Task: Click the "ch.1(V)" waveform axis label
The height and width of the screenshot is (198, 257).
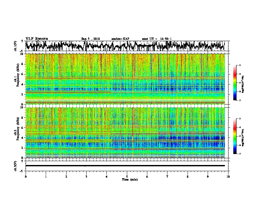Action: (15, 46)
